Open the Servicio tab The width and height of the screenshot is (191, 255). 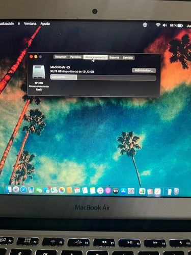(x=128, y=58)
